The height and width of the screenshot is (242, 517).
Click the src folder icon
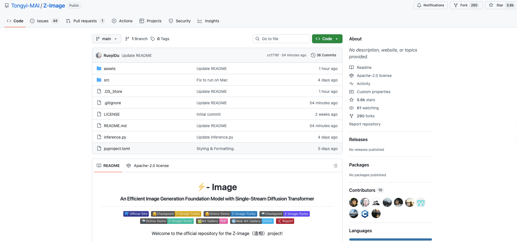coord(99,80)
